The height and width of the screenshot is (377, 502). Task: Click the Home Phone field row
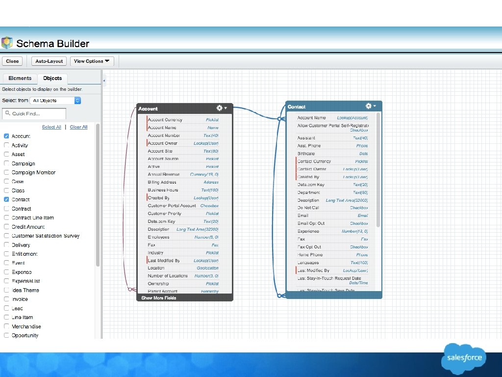[332, 255]
